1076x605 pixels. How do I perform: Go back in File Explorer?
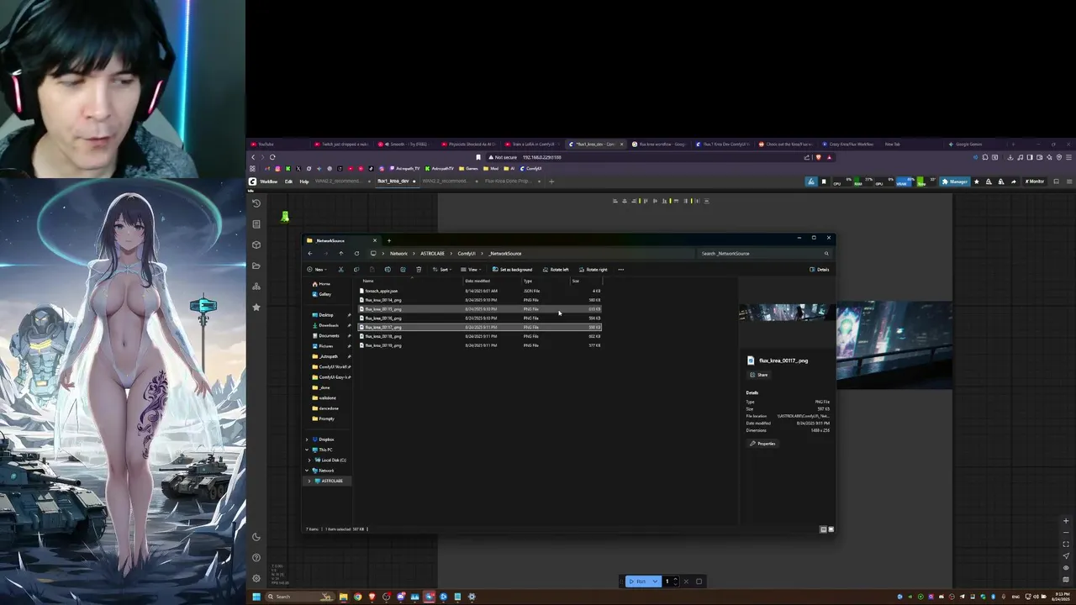coord(309,253)
